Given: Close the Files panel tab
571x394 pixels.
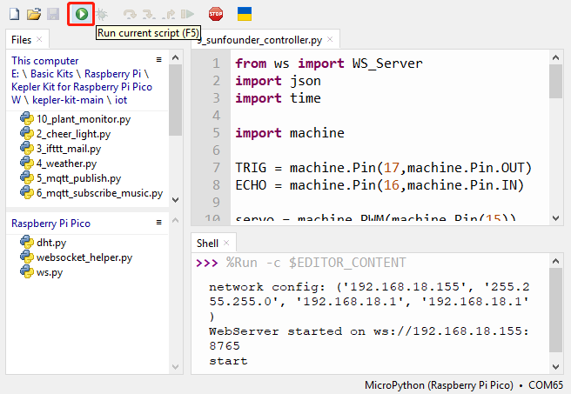Looking at the screenshot, I should click(x=39, y=39).
